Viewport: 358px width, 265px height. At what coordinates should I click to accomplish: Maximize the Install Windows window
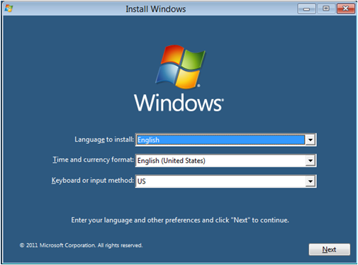click(326, 9)
